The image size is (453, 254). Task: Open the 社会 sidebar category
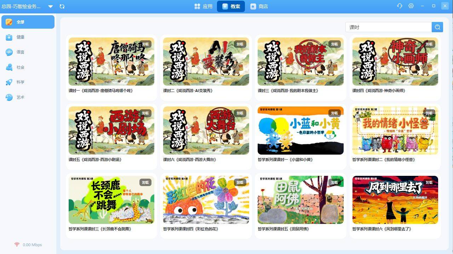[x=20, y=67]
